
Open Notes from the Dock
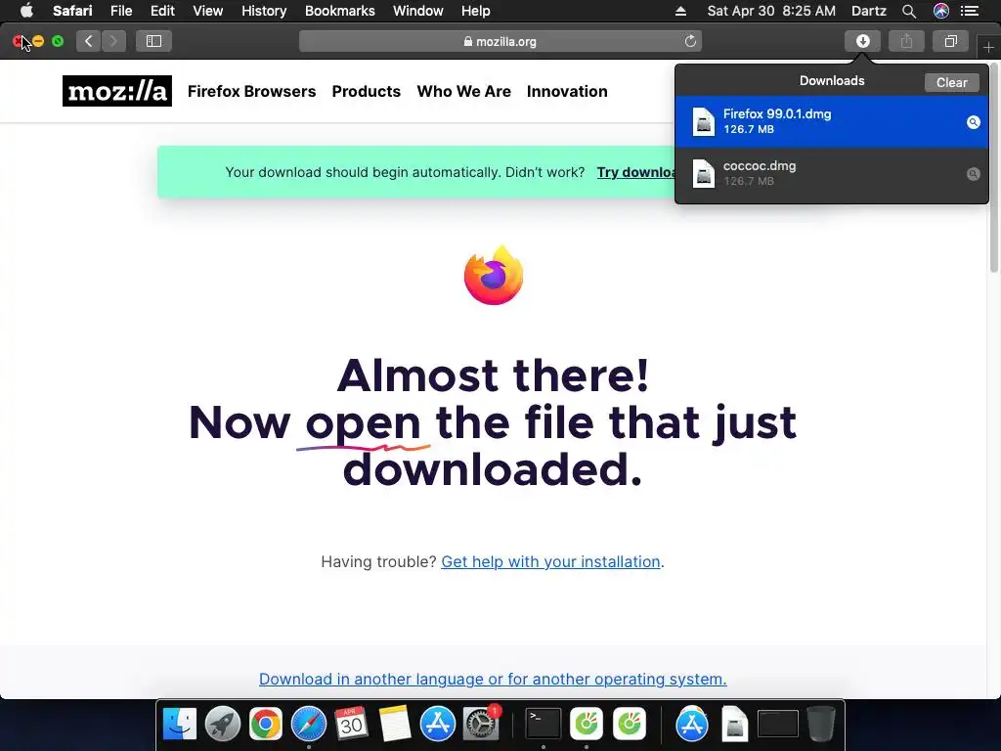click(395, 725)
